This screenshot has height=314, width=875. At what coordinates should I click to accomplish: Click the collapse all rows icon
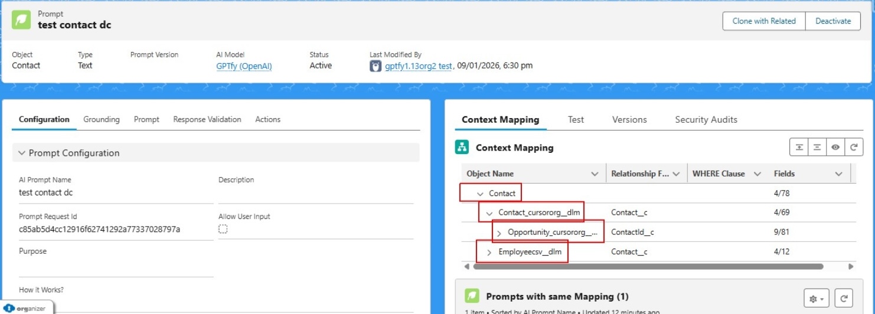[817, 147]
